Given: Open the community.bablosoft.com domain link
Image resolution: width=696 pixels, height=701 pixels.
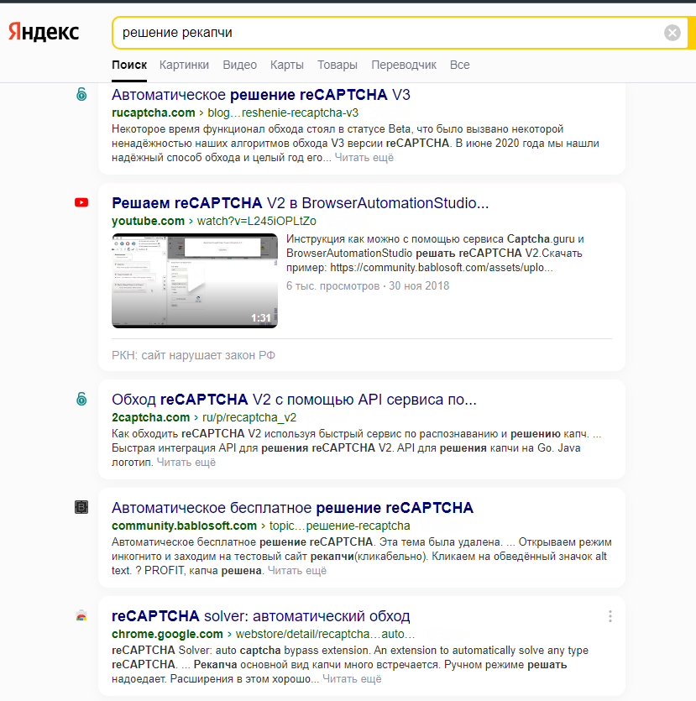Looking at the screenshot, I should 184,526.
